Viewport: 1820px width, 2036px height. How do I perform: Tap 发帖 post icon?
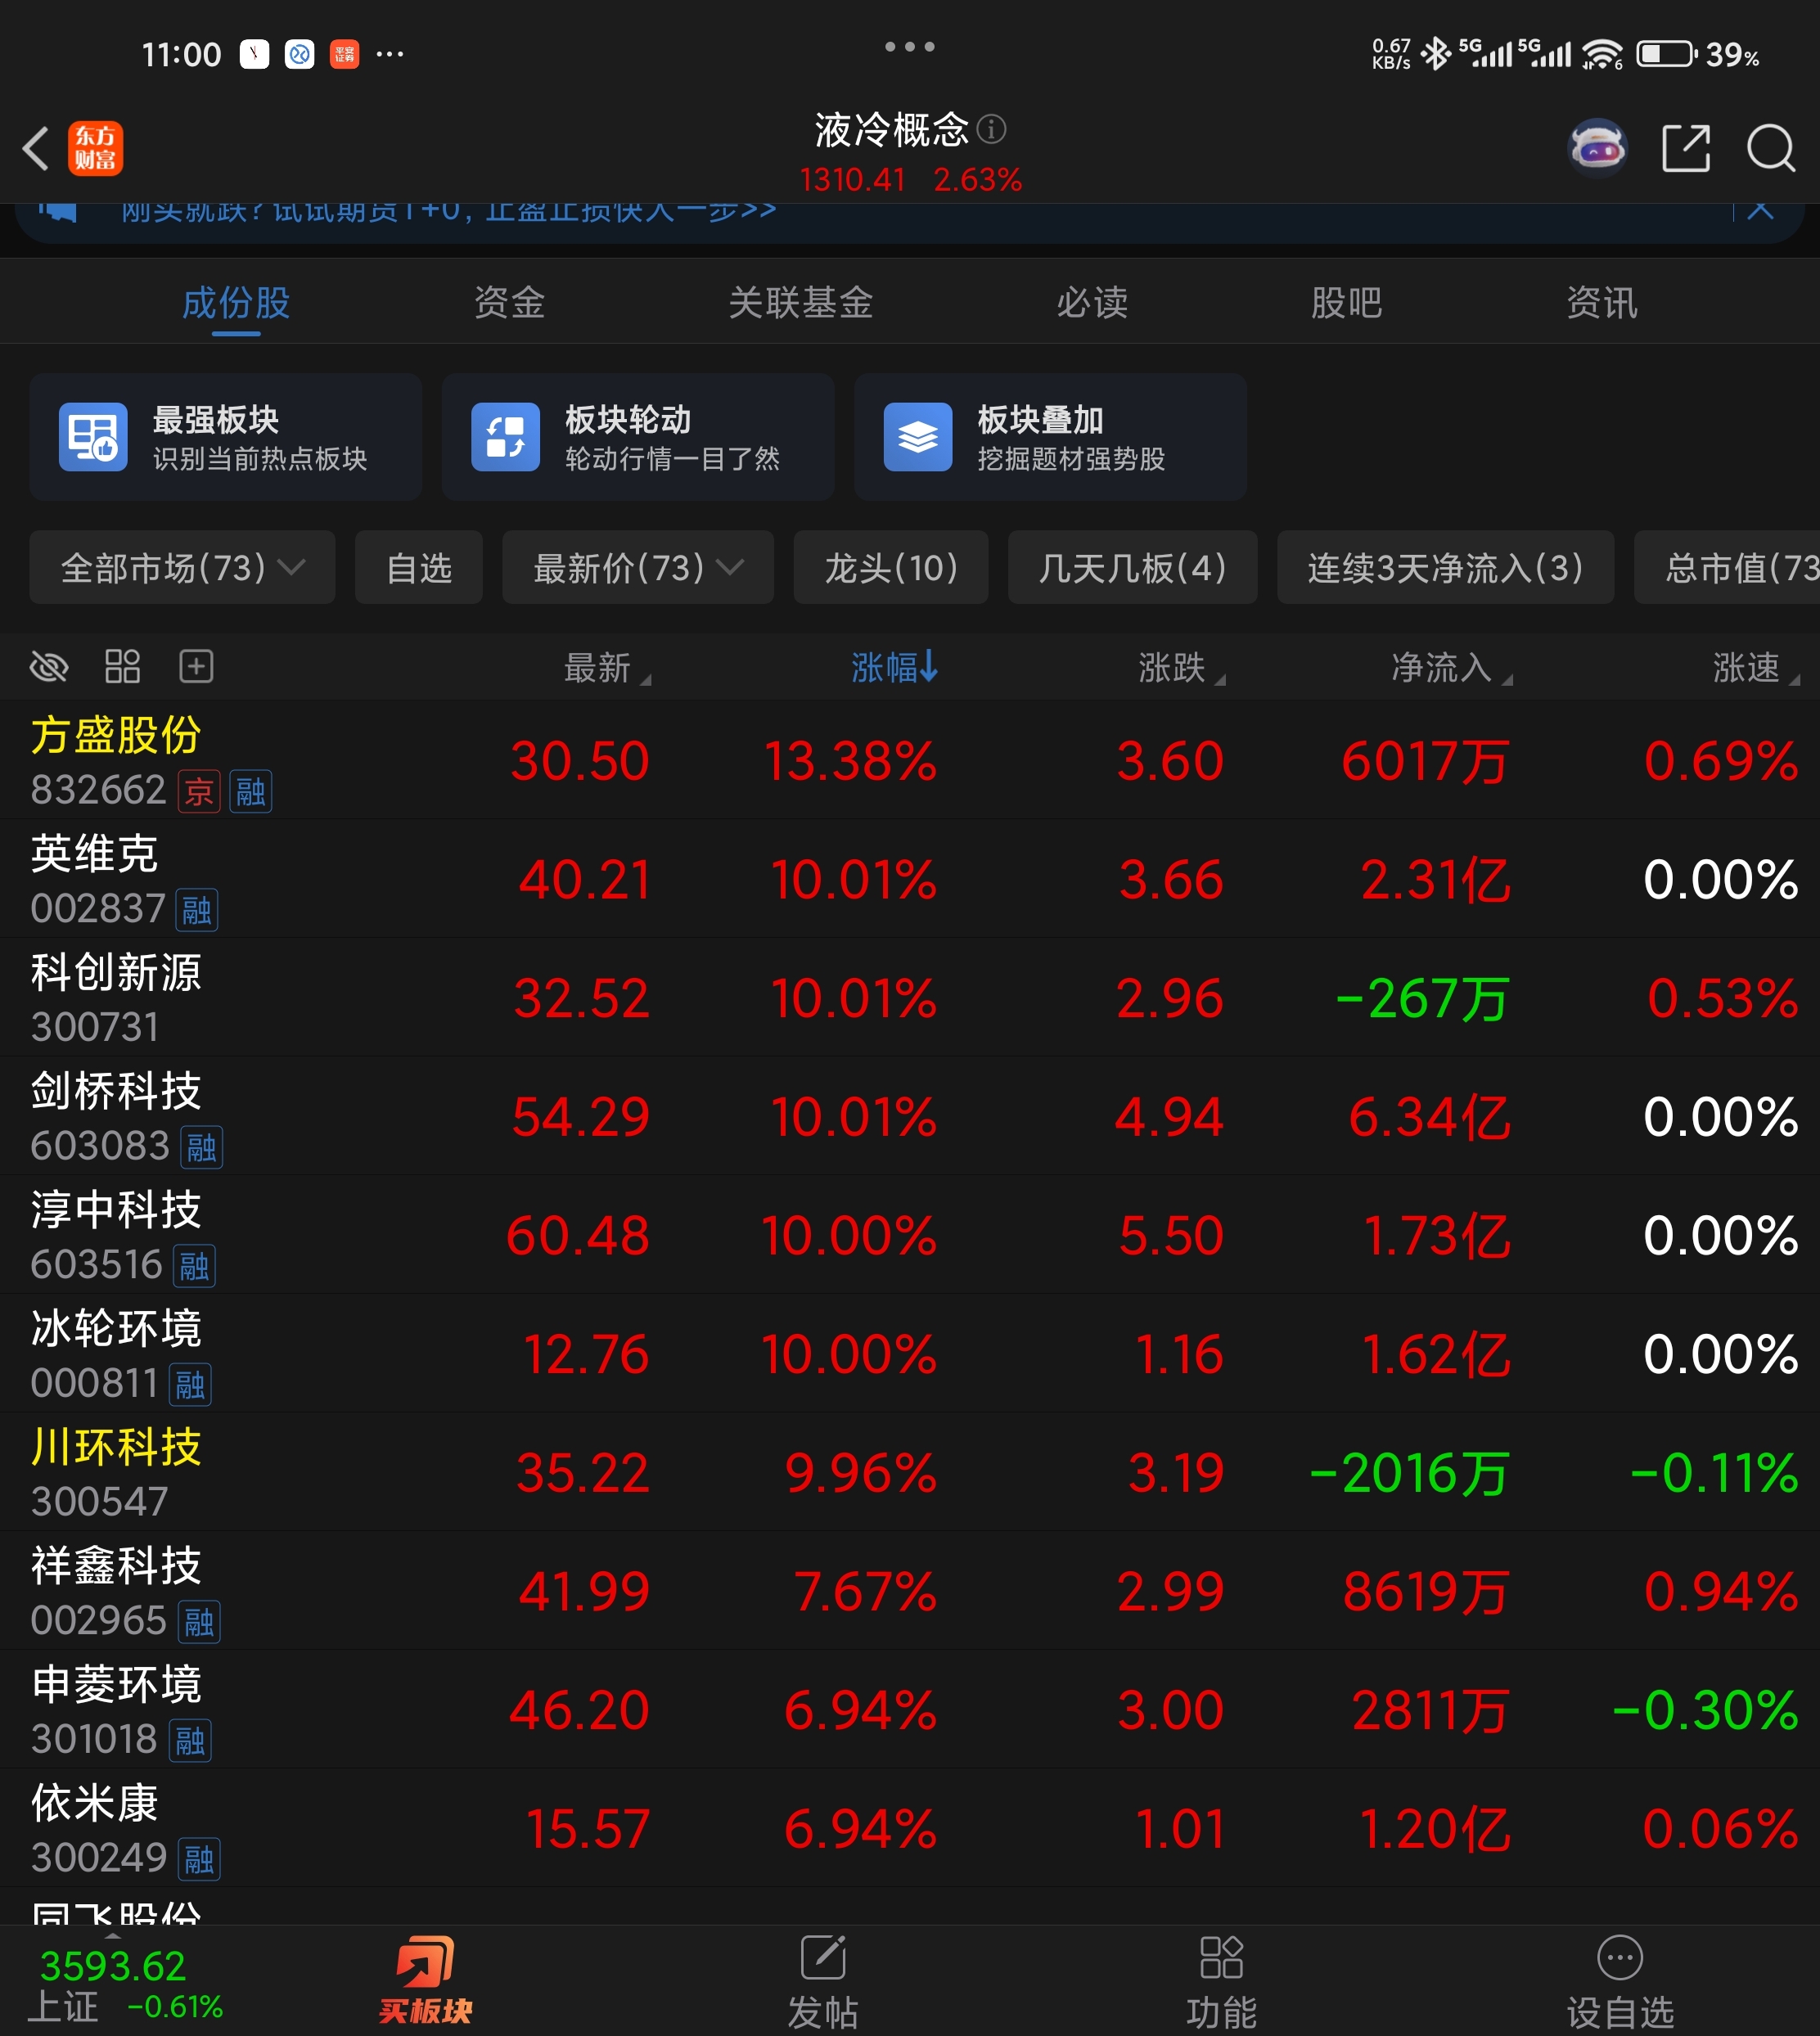point(823,1983)
